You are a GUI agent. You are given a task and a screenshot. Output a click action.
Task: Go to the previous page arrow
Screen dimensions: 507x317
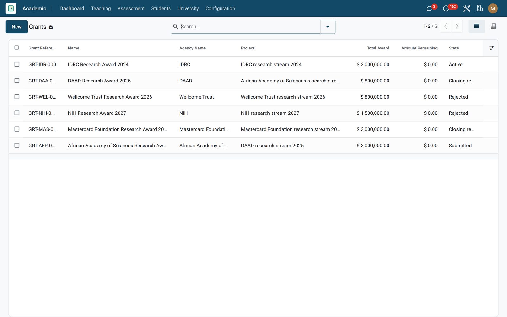446,26
